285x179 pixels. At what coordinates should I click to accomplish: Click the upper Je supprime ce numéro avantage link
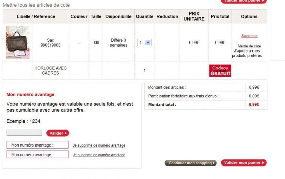tap(99, 145)
